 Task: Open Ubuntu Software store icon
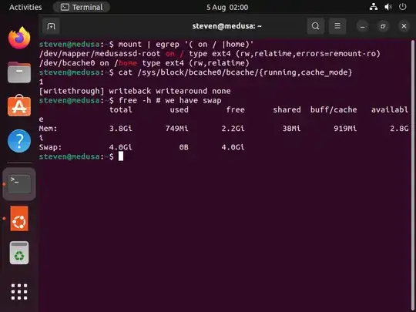point(19,106)
